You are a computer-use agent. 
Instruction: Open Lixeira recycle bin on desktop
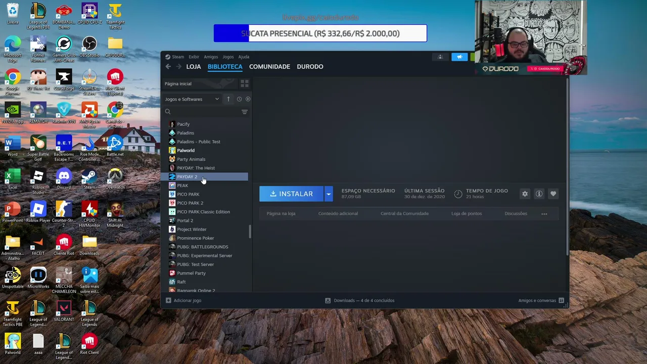tap(13, 14)
